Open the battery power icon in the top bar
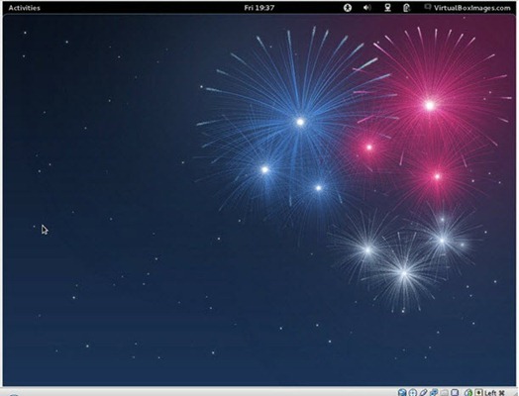 tap(406, 8)
